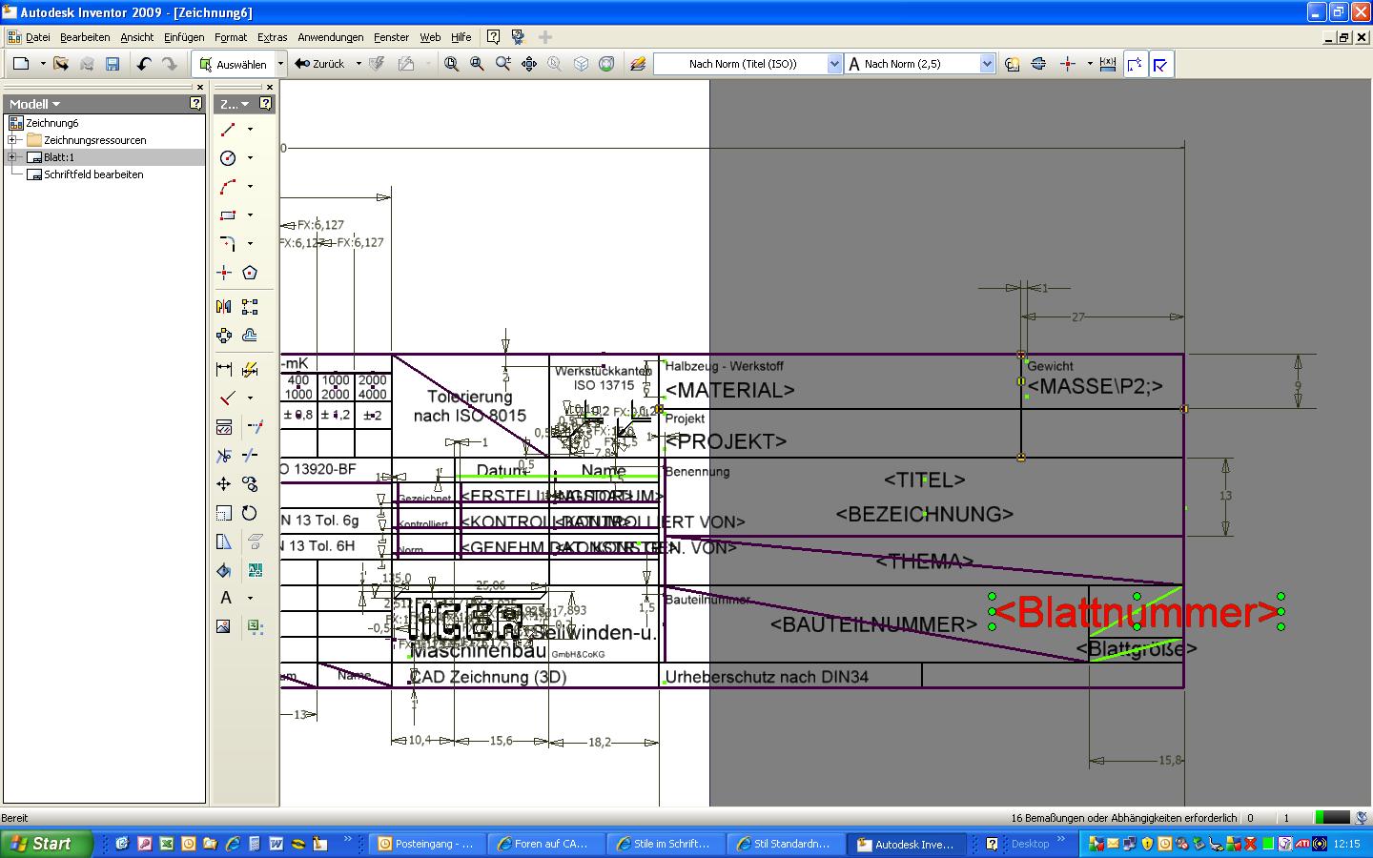Click the Zoom Window icon
This screenshot has height=858, width=1373.
pos(477,64)
